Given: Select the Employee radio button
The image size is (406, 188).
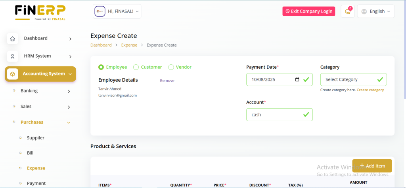Looking at the screenshot, I should coord(101,67).
